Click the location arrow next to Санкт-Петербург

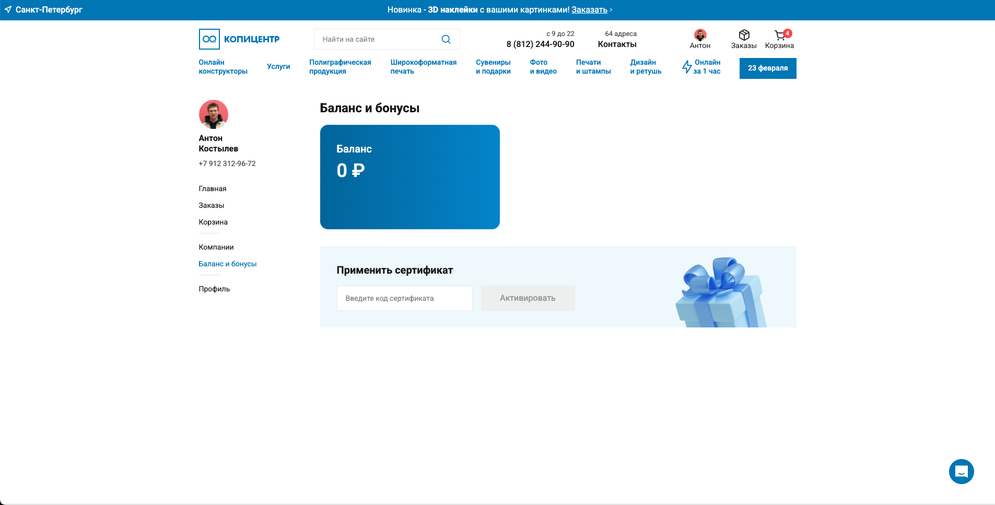pyautogui.click(x=7, y=9)
